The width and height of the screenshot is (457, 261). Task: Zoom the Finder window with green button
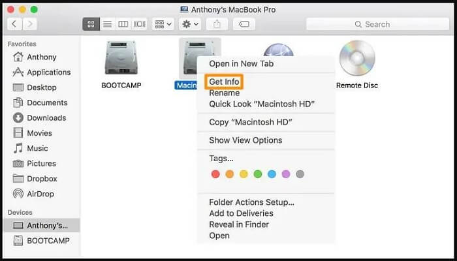(34, 10)
